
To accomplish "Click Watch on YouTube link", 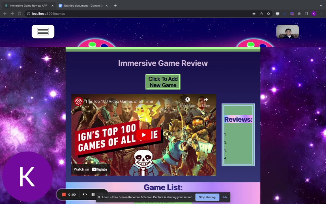I will 91,169.
